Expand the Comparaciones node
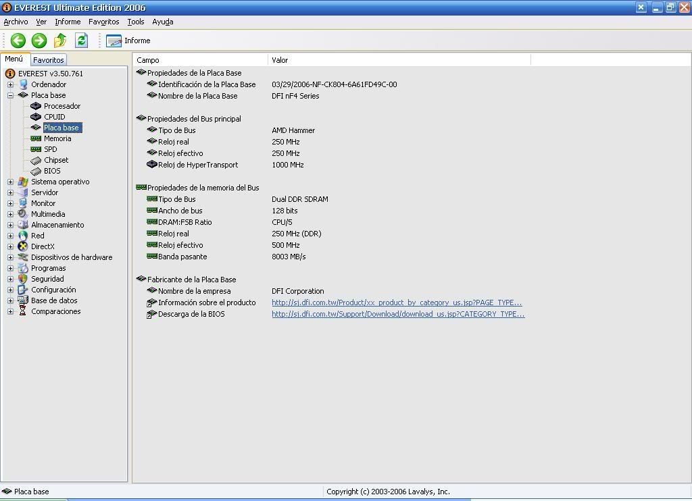 [10, 311]
